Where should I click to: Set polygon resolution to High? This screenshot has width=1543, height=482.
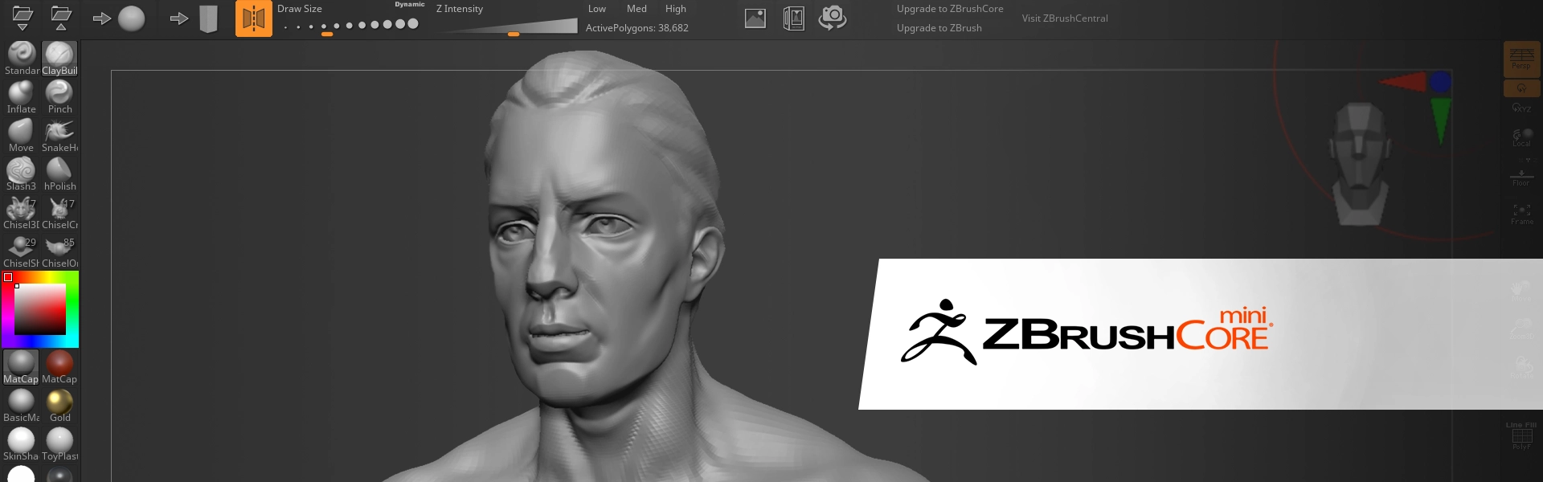point(675,9)
